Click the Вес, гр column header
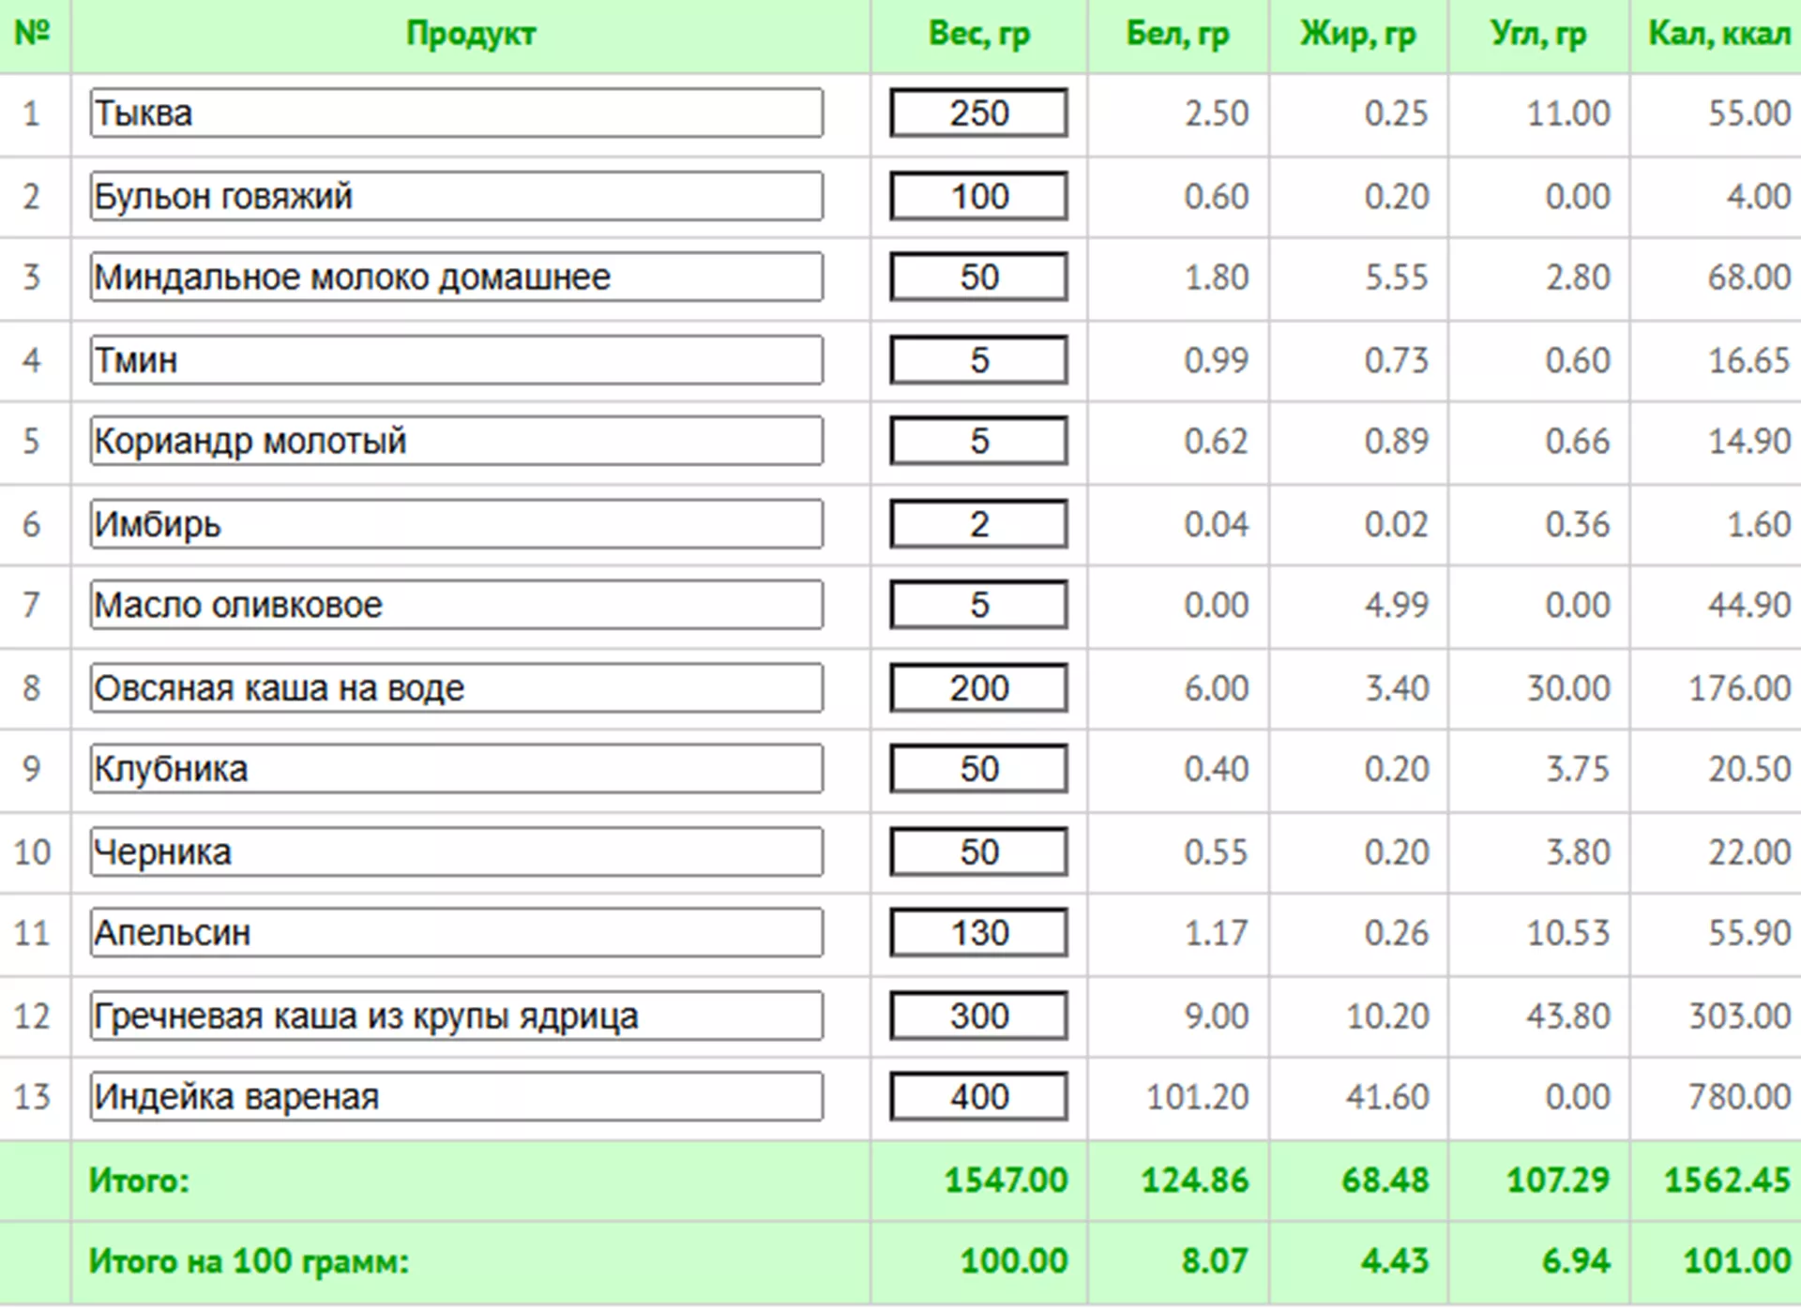Image resolution: width=1801 pixels, height=1309 pixels. coord(978,35)
